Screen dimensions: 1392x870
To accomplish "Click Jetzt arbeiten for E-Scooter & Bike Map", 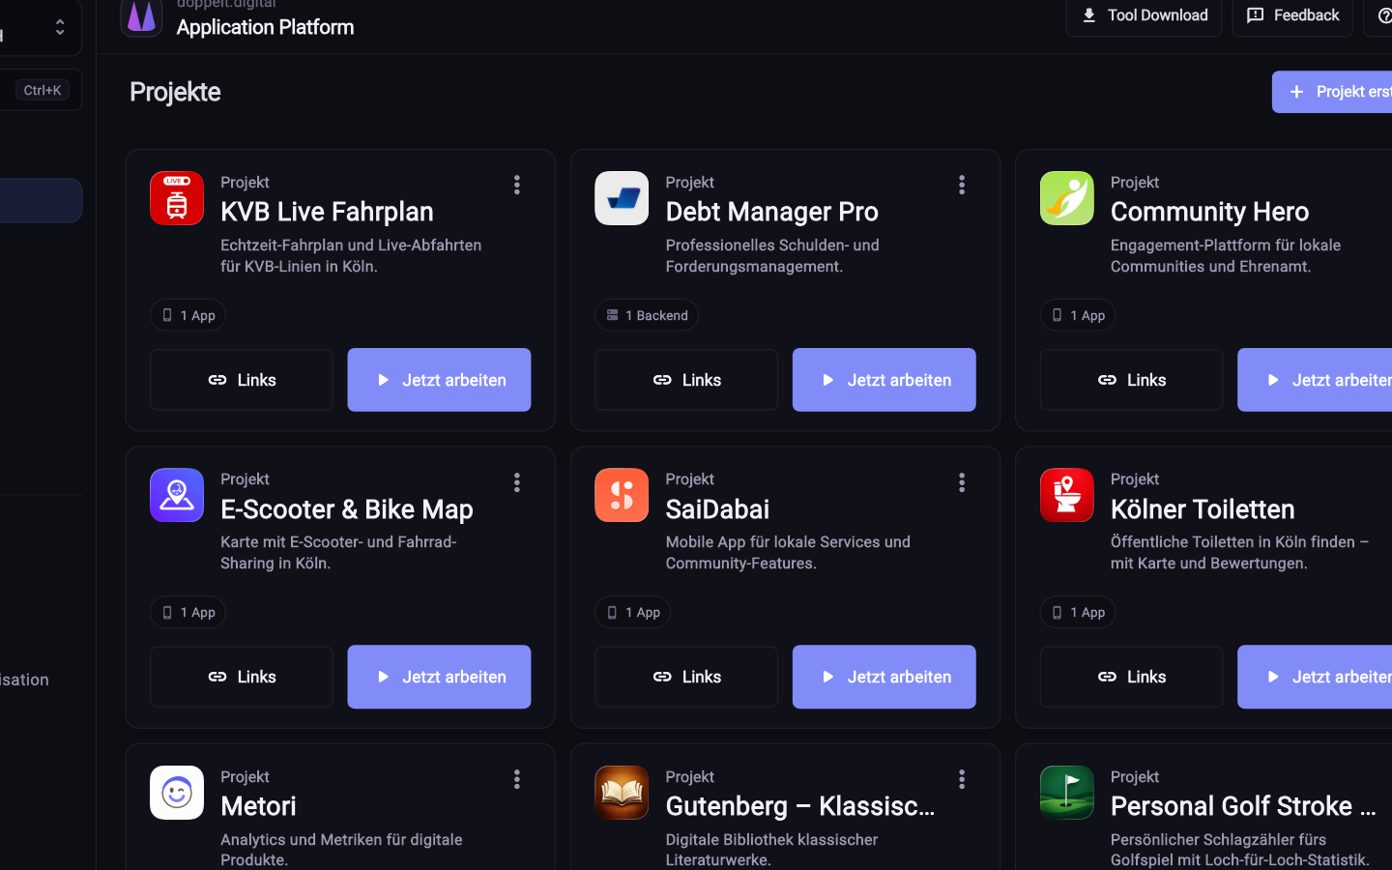I will pos(439,677).
